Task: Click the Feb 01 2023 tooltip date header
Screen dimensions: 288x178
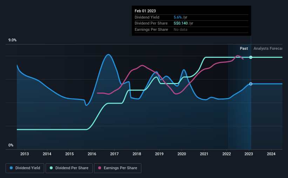Action: click(145, 11)
